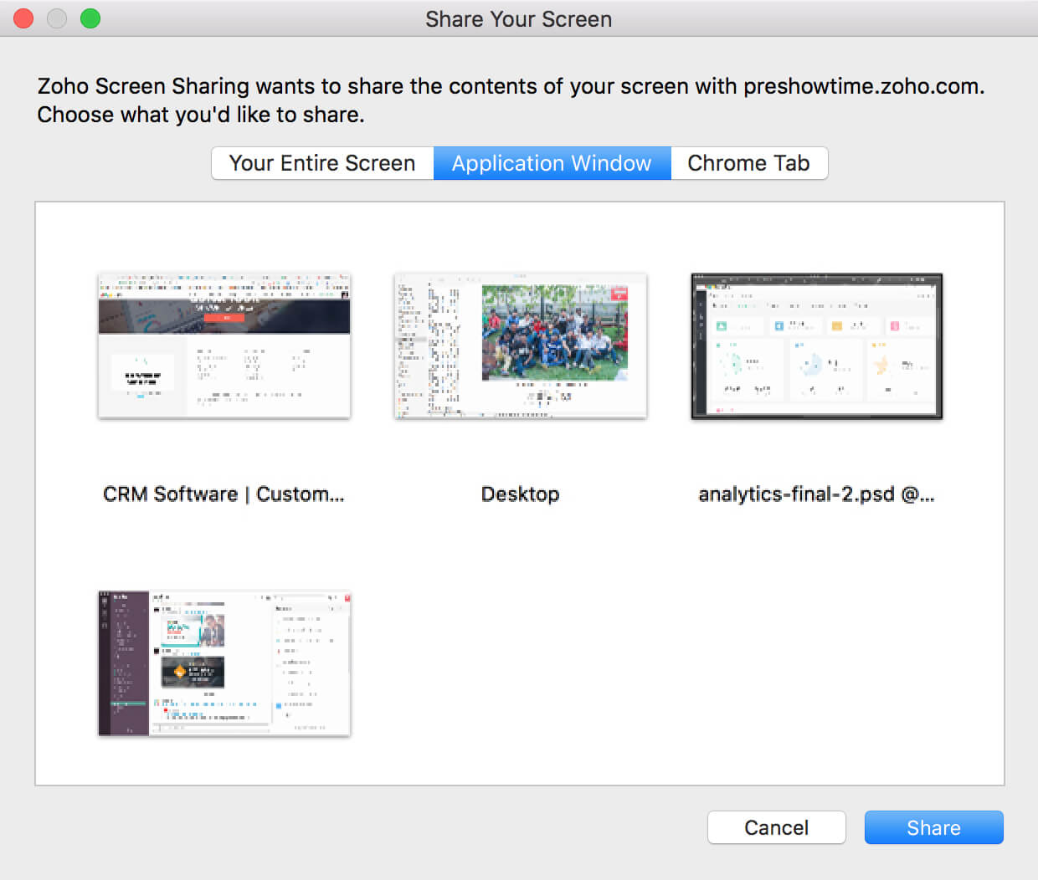
Task: Click the blue Share button
Action: coord(934,827)
